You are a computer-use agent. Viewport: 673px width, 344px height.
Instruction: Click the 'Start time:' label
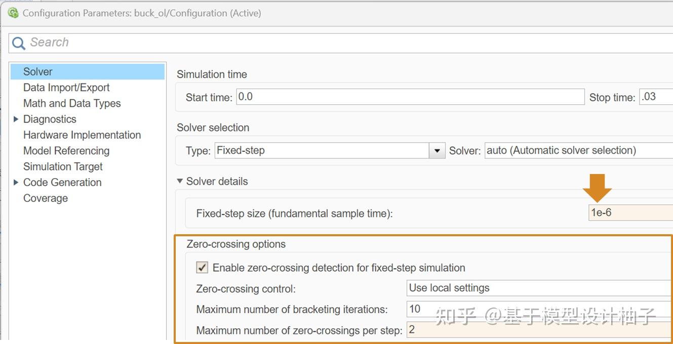tap(209, 97)
